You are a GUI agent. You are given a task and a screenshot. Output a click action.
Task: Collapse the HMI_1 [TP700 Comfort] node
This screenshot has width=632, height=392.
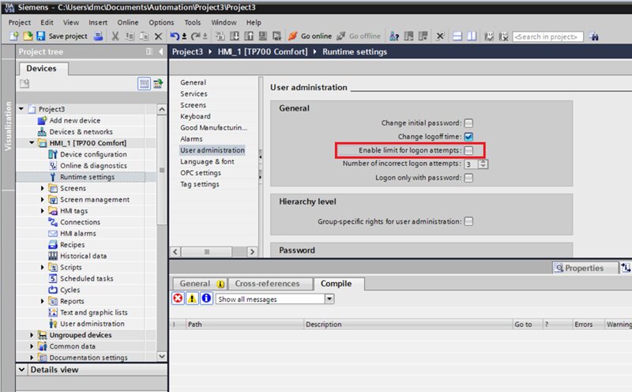click(32, 143)
